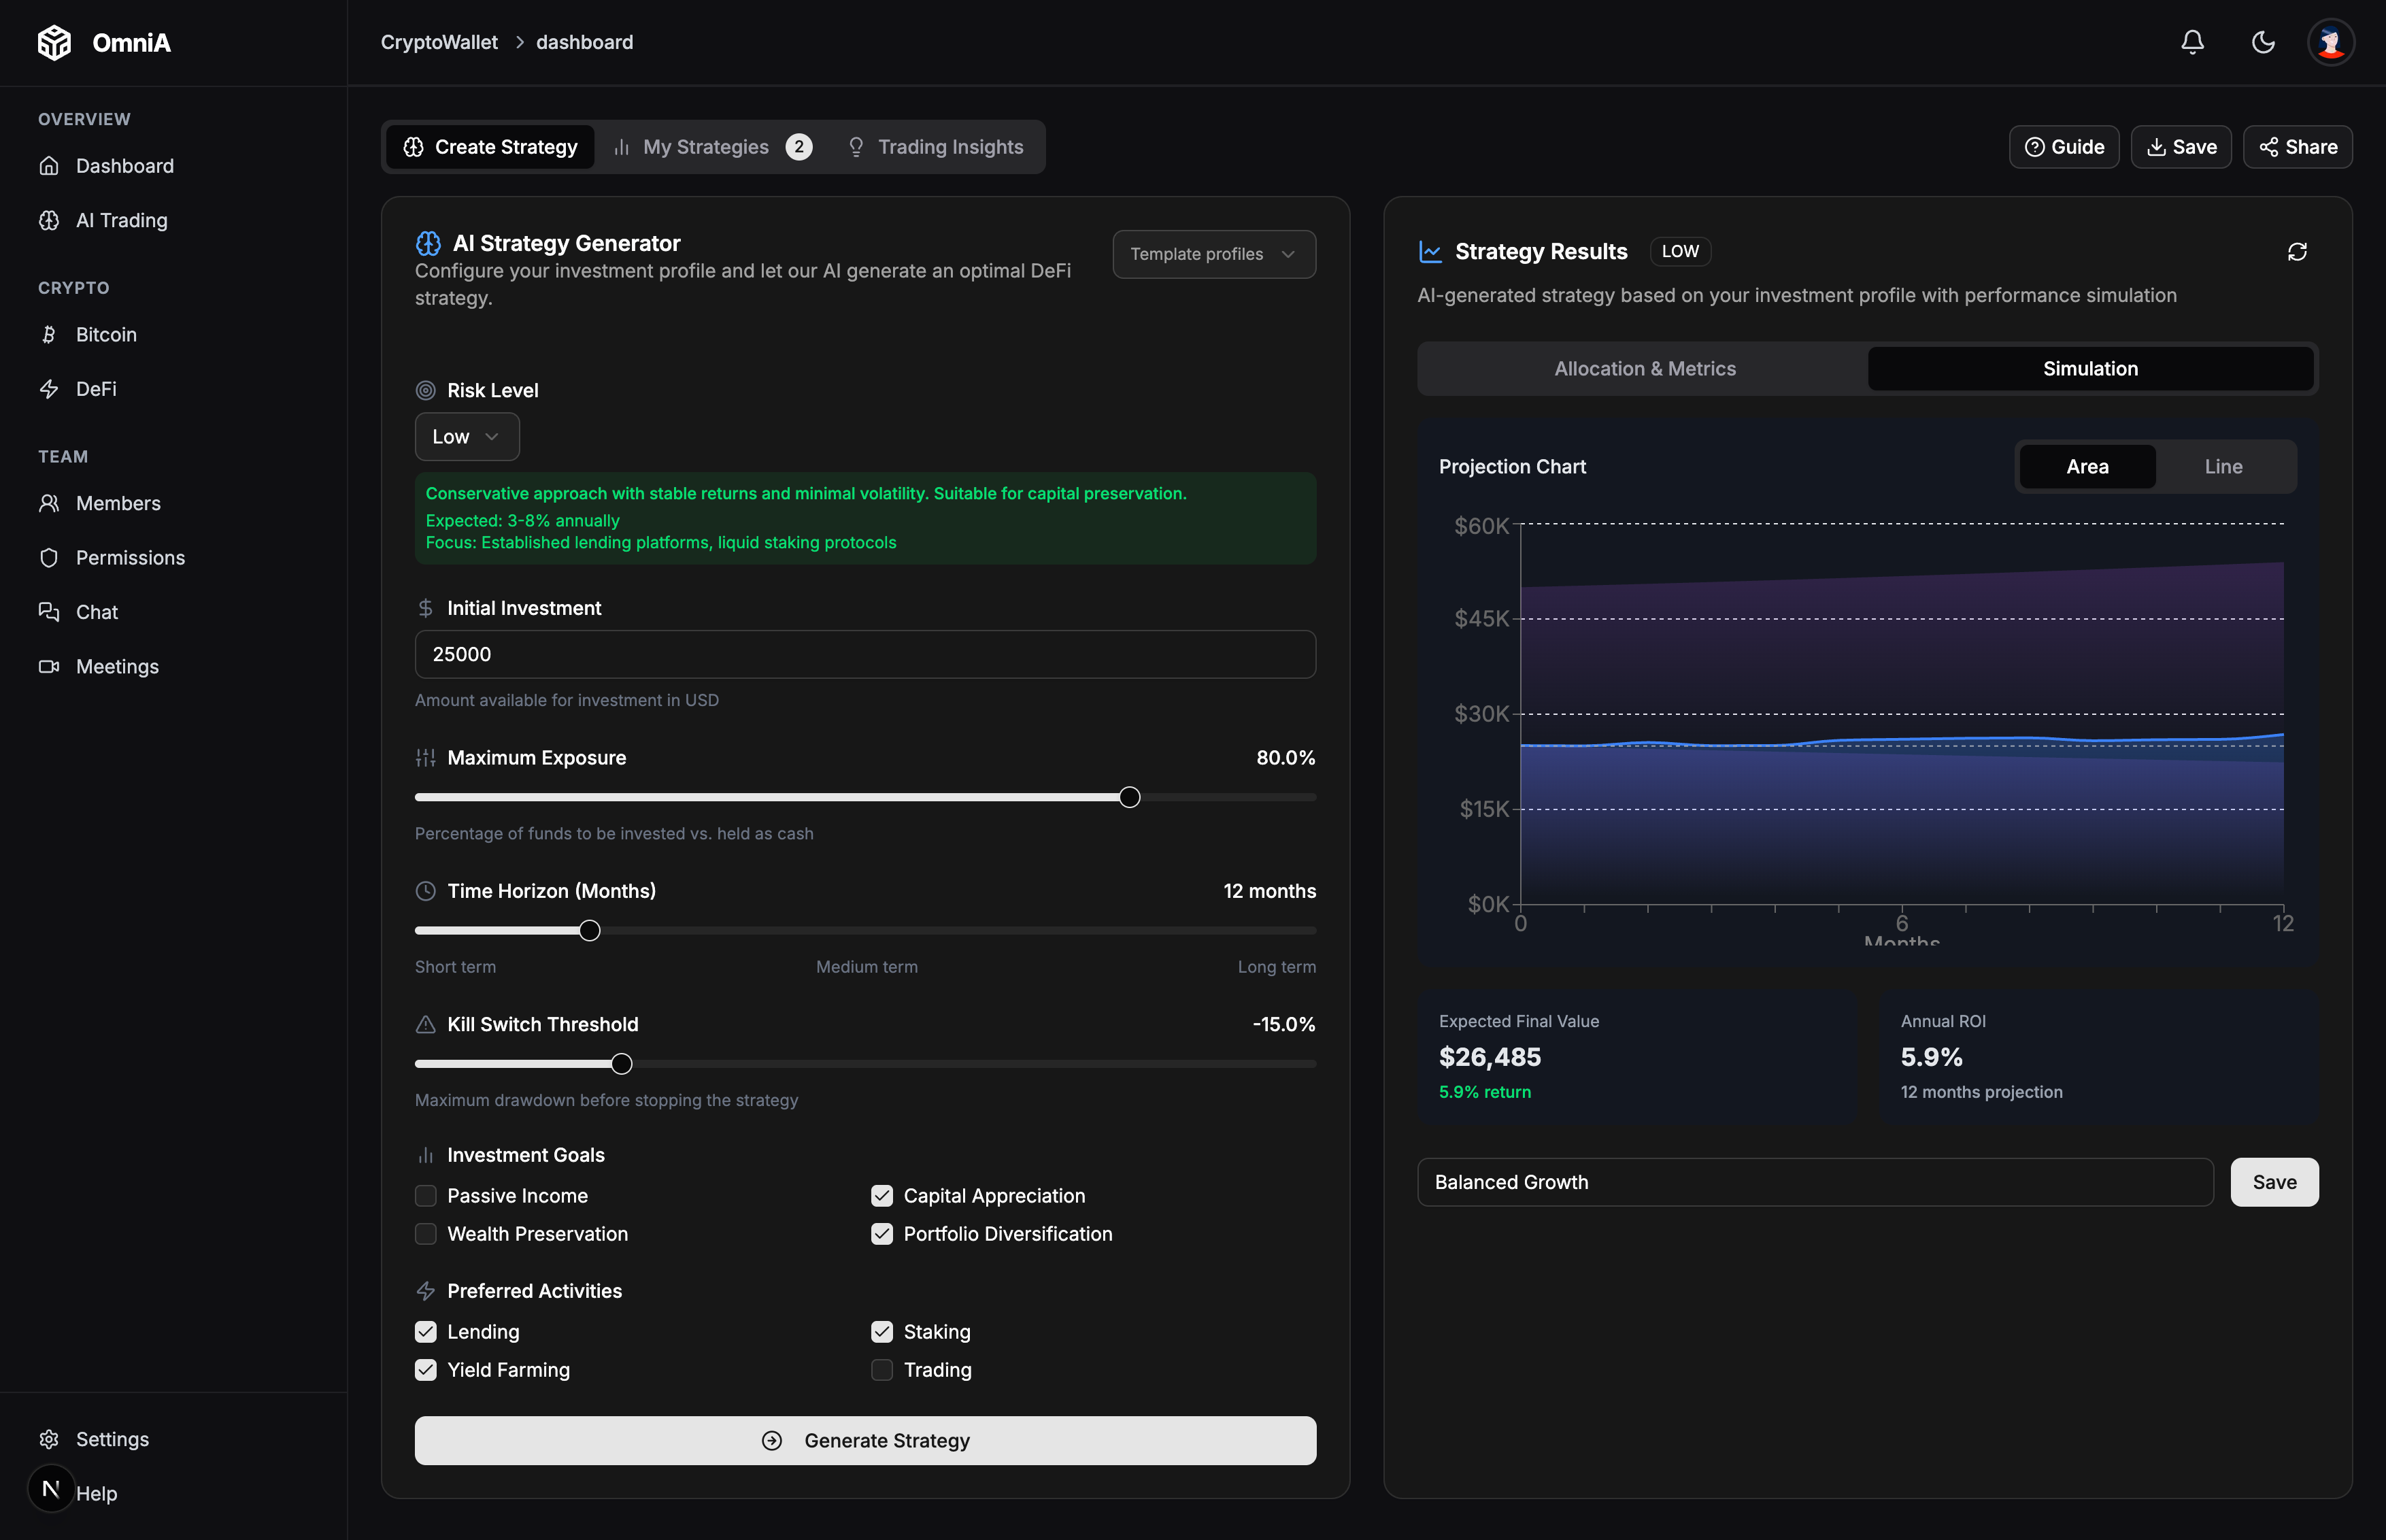Adjust the Maximum Exposure slider handle
Viewport: 2386px width, 1540px height.
[1129, 797]
